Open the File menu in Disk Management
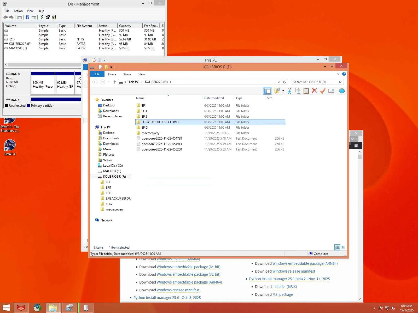418x313 pixels. [x=7, y=11]
